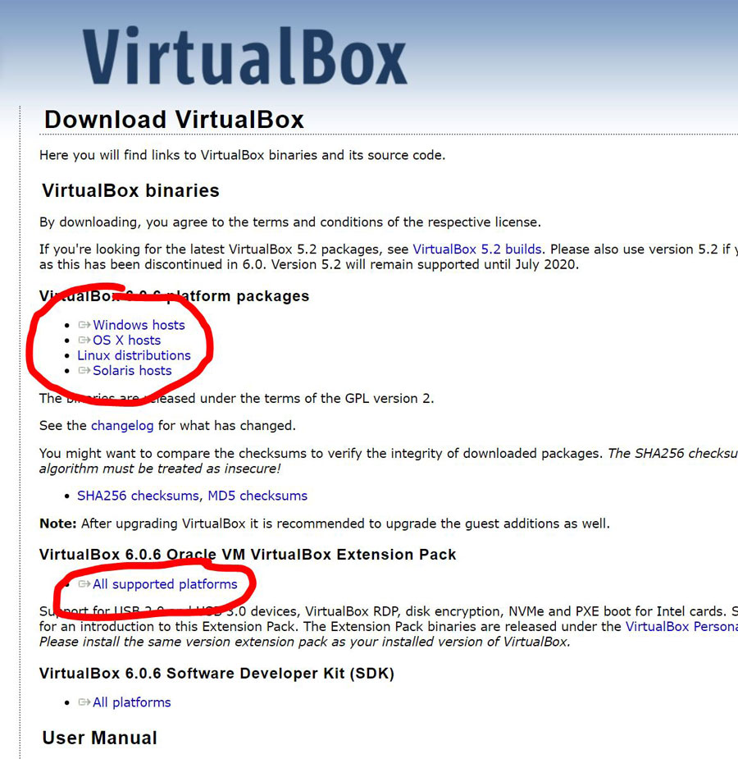Image resolution: width=738 pixels, height=759 pixels.
Task: Click the arrow icon beside SDK All platforms
Action: (x=84, y=703)
